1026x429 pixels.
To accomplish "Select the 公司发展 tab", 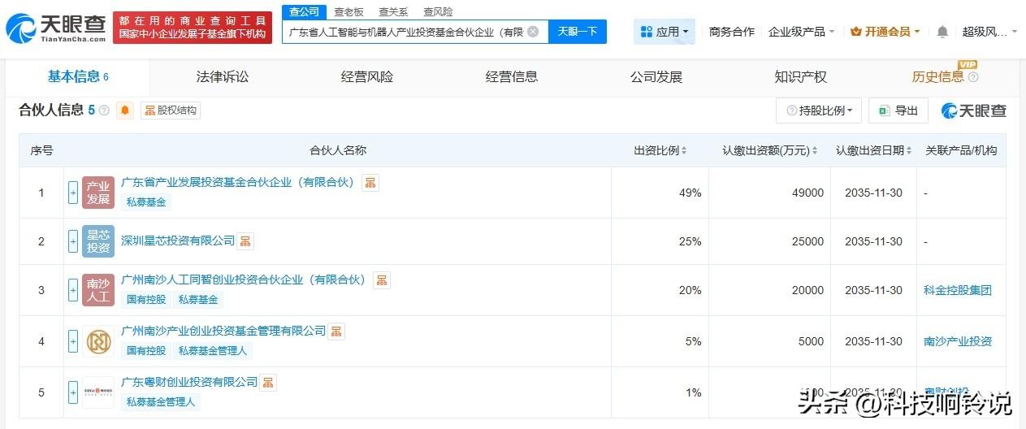I will pos(656,76).
